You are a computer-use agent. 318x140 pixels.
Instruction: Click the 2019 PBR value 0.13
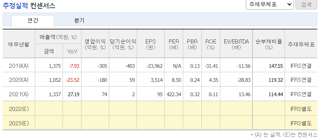coord(195,66)
